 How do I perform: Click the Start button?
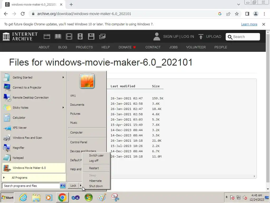pos(7,197)
